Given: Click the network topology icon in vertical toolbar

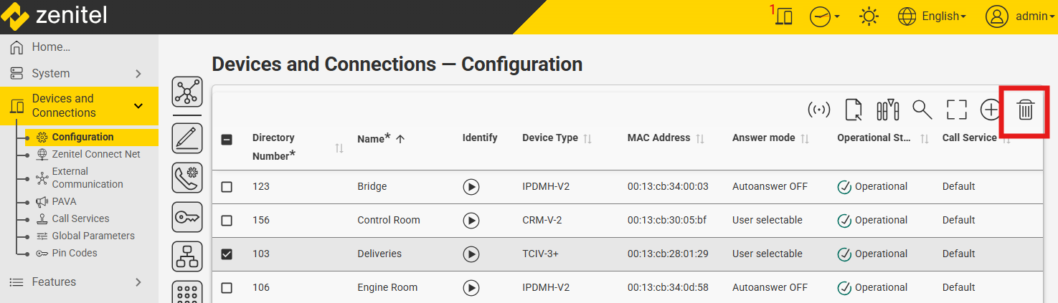Looking at the screenshot, I should [x=187, y=93].
